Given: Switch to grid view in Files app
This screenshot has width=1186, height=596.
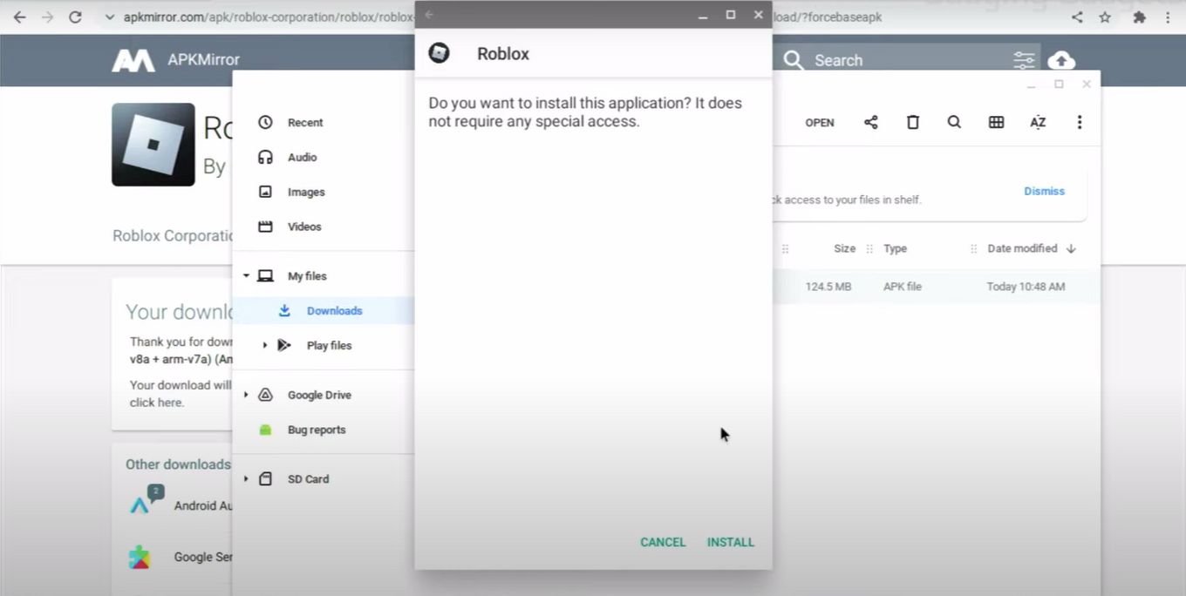Looking at the screenshot, I should click(996, 122).
